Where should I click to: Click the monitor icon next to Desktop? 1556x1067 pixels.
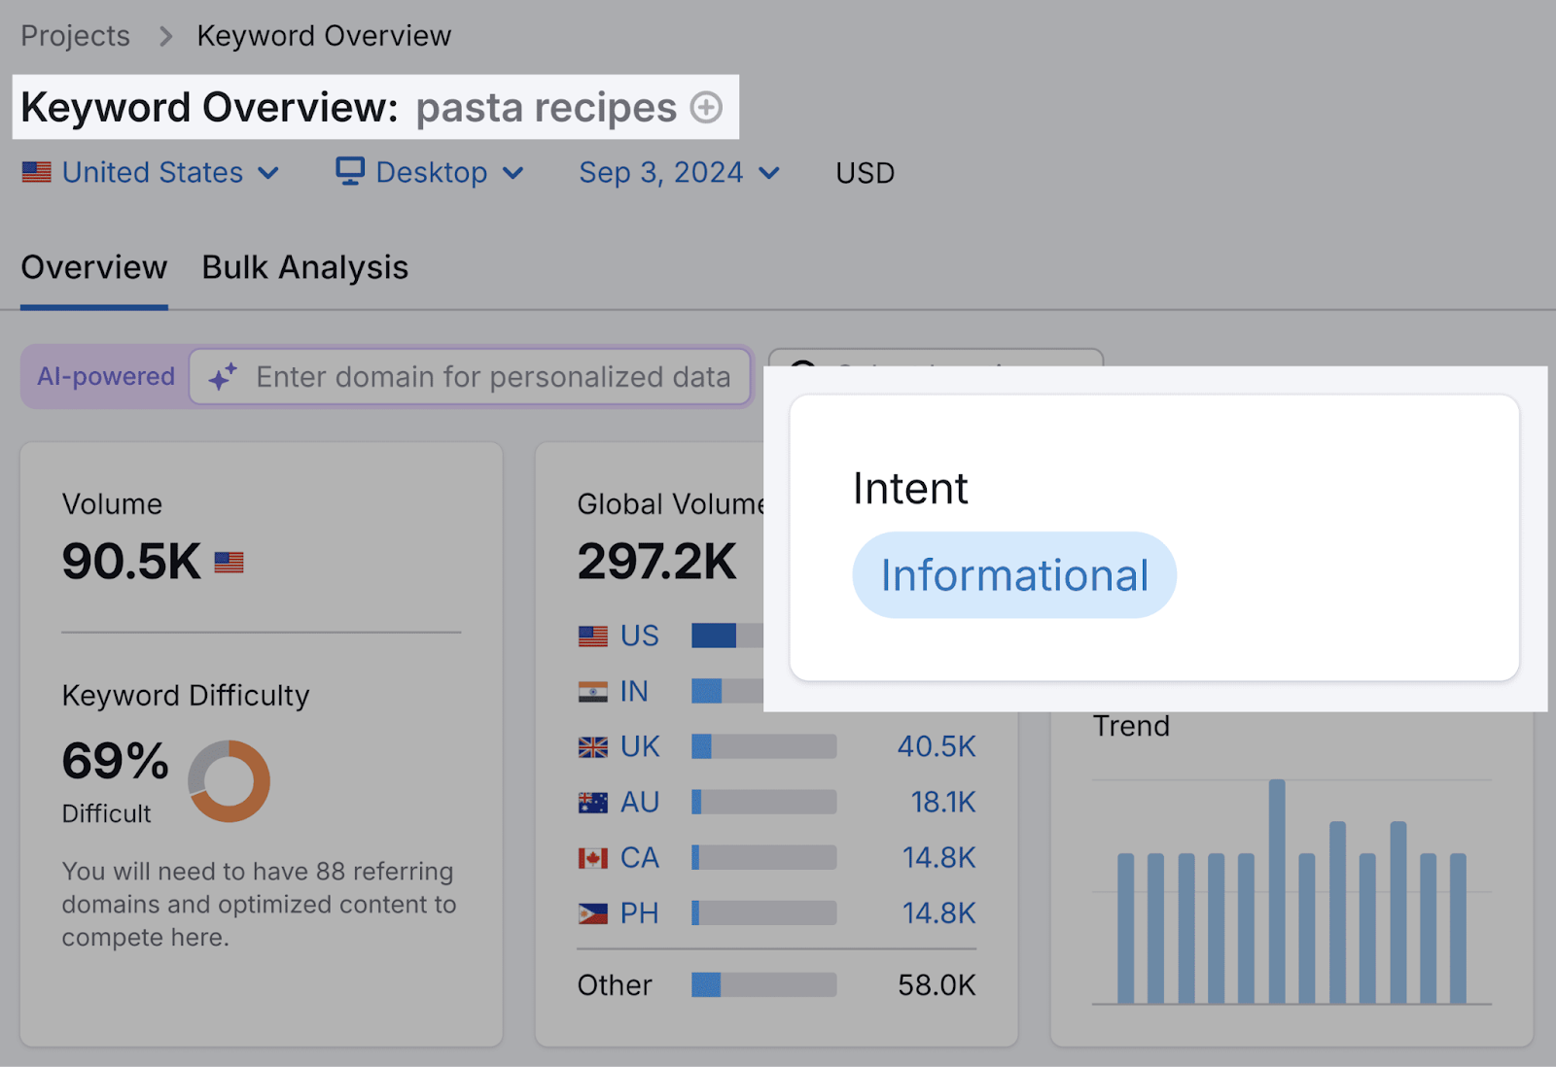(350, 172)
